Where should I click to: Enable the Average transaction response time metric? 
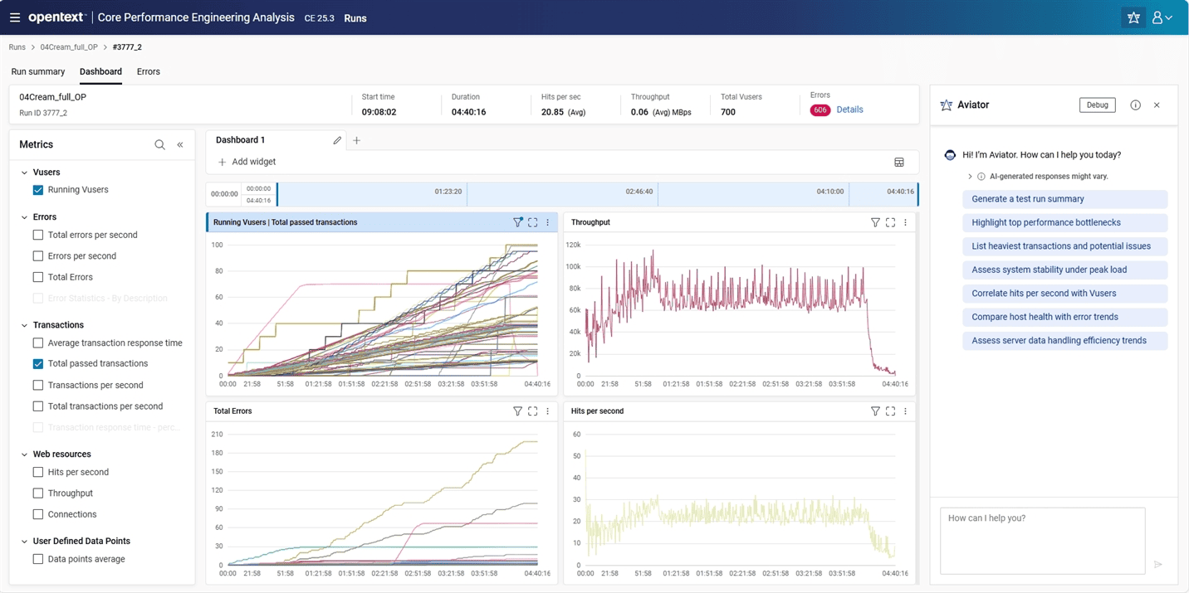pyautogui.click(x=38, y=343)
